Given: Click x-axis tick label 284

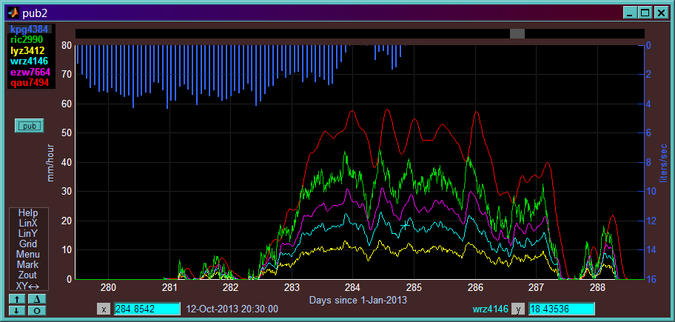Looking at the screenshot, I should pyautogui.click(x=352, y=288).
